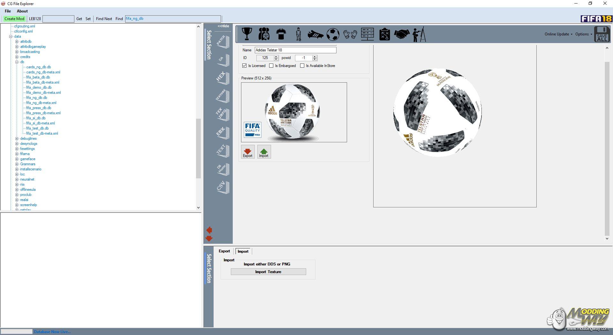The image size is (613, 335).
Task: Click the Import Texture button
Action: 268,272
